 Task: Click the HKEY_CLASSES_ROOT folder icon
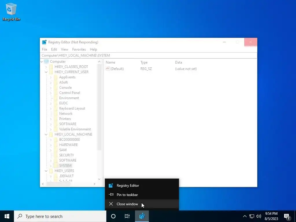tap(51, 67)
